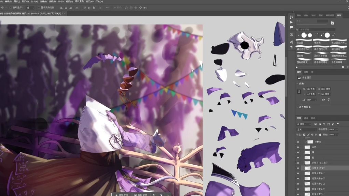Open the Move tool preset picker arrow
Screen dimensions: 349x196
coord(6,8)
